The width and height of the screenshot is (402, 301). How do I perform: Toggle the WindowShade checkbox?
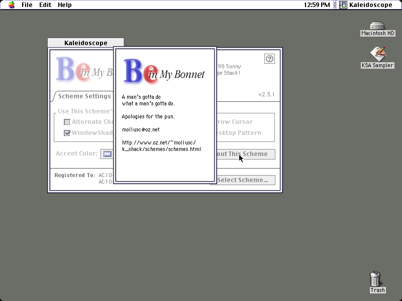coord(67,133)
